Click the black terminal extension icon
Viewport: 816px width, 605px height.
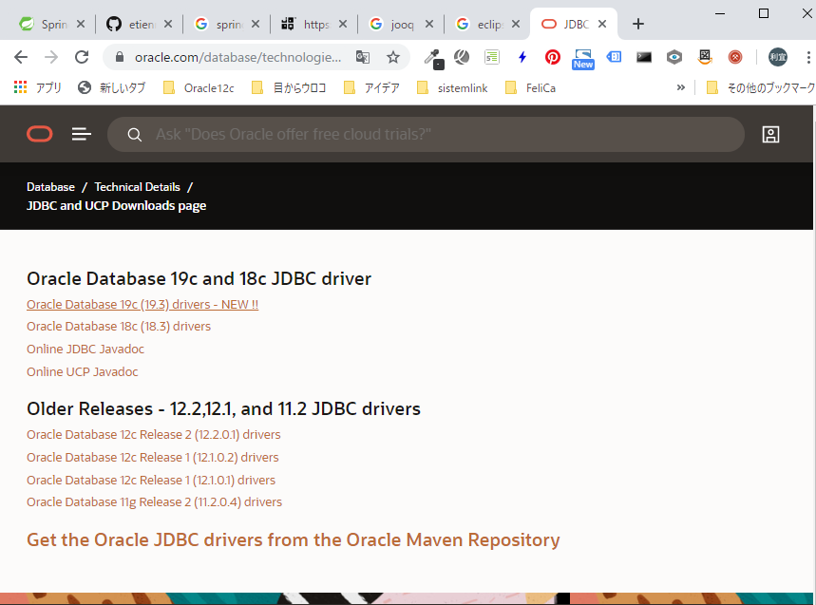644,57
